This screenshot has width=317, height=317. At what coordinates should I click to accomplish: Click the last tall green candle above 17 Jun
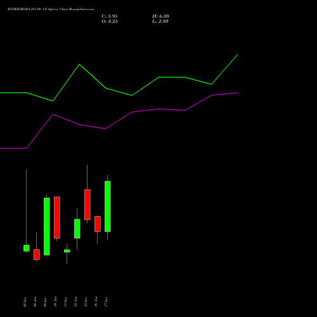108,207
